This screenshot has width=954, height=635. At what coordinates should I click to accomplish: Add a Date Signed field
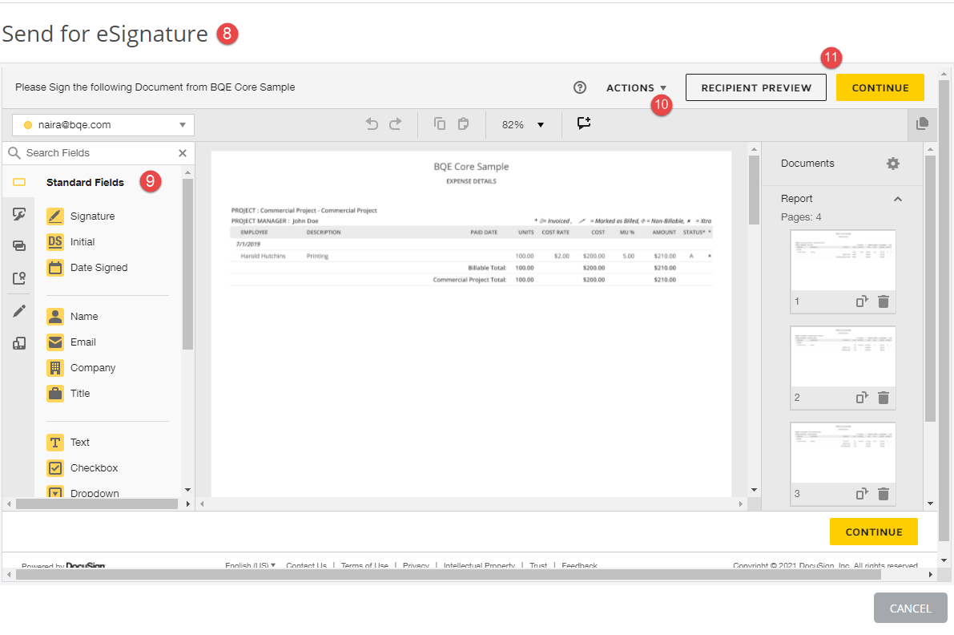(x=87, y=267)
